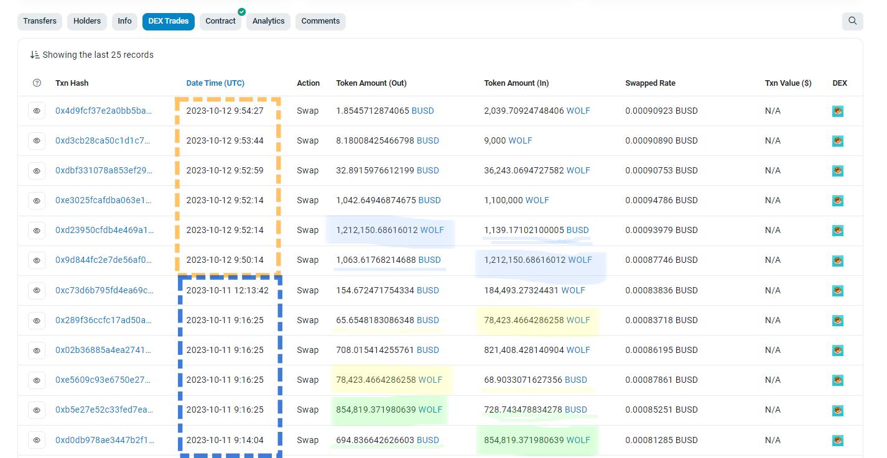This screenshot has width=887, height=458.
Task: Open the Comments tab
Action: pyautogui.click(x=320, y=21)
